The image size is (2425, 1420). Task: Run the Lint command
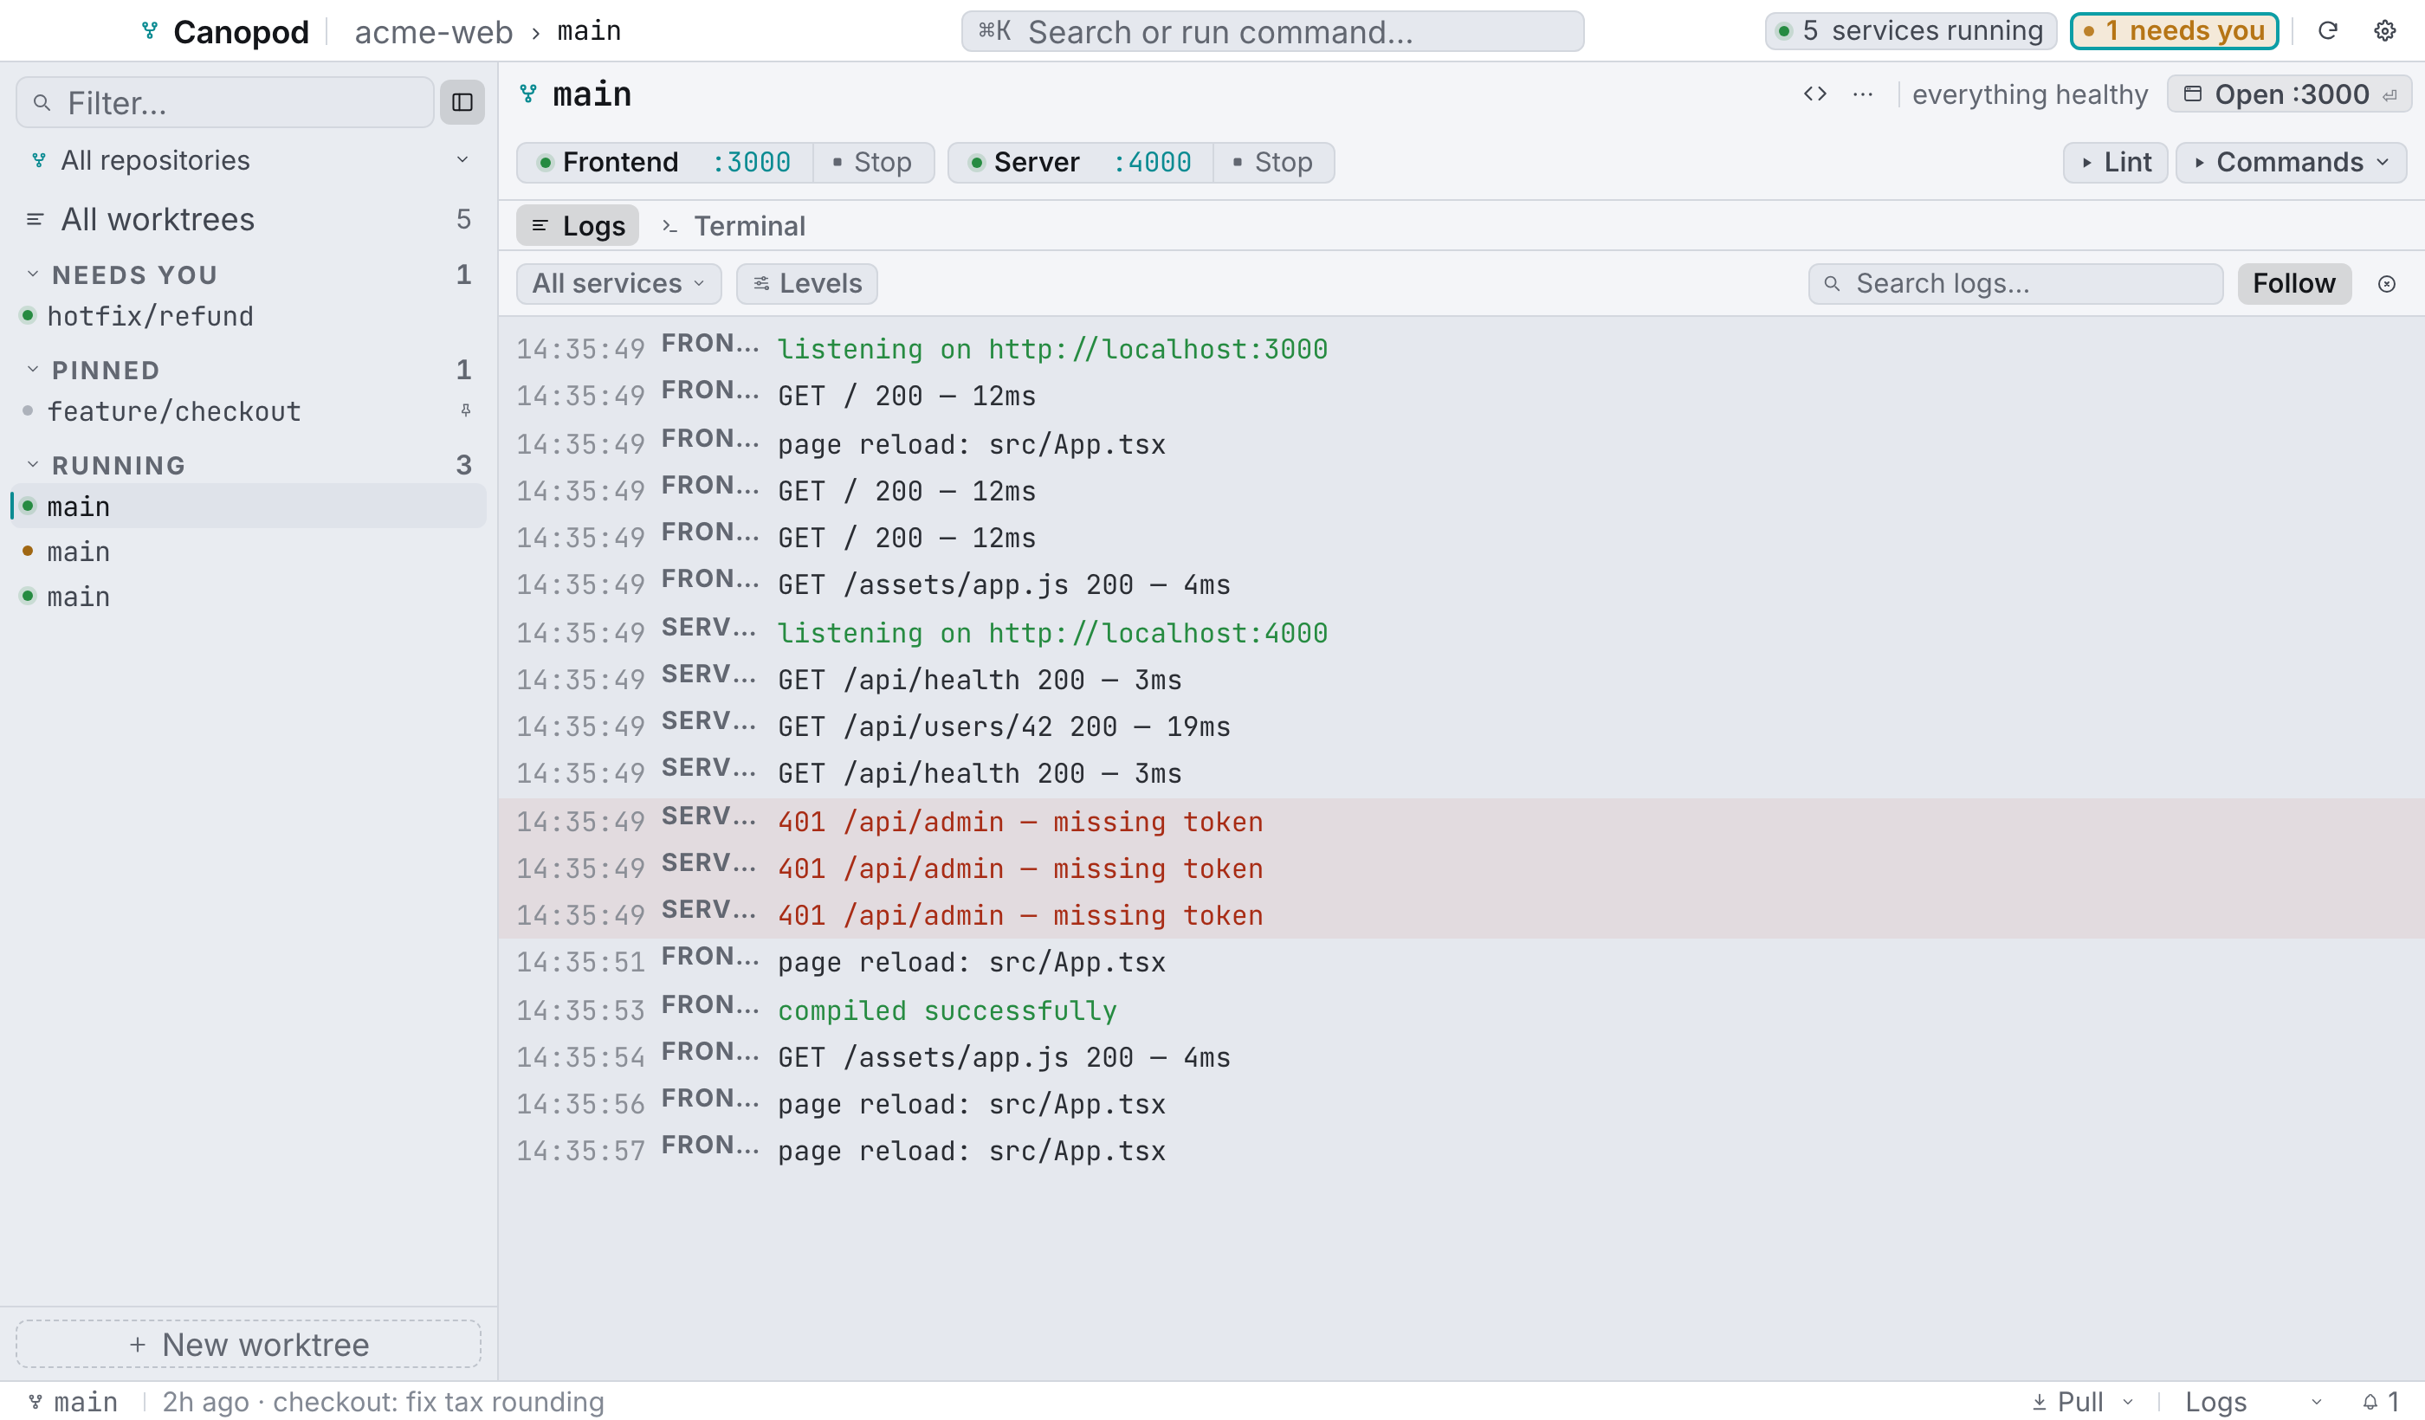2115,163
